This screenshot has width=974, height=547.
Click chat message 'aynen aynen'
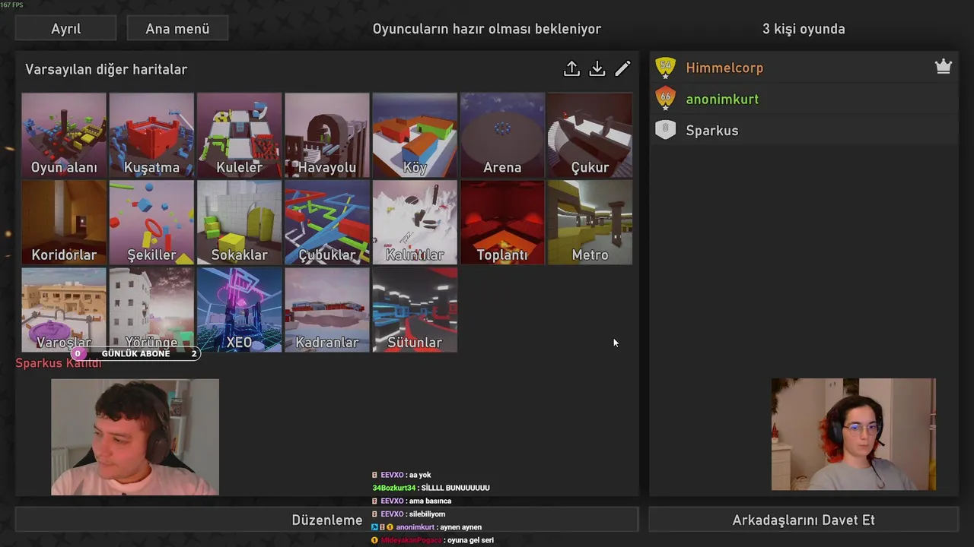pyautogui.click(x=461, y=527)
